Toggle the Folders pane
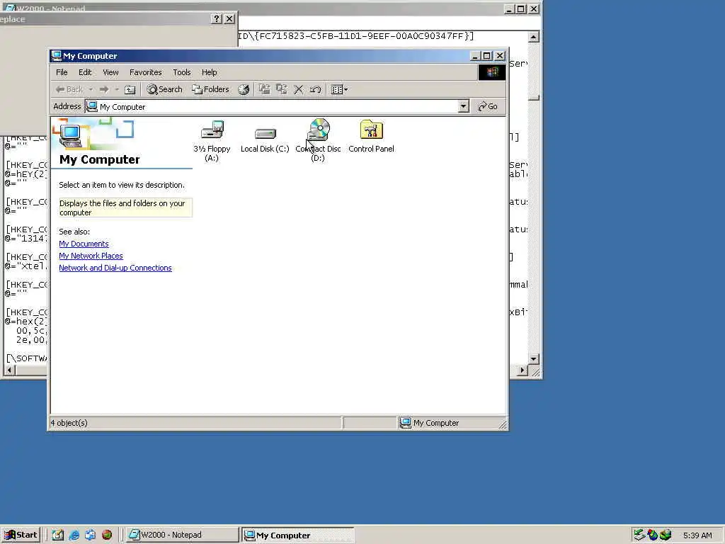This screenshot has height=544, width=725. [211, 89]
